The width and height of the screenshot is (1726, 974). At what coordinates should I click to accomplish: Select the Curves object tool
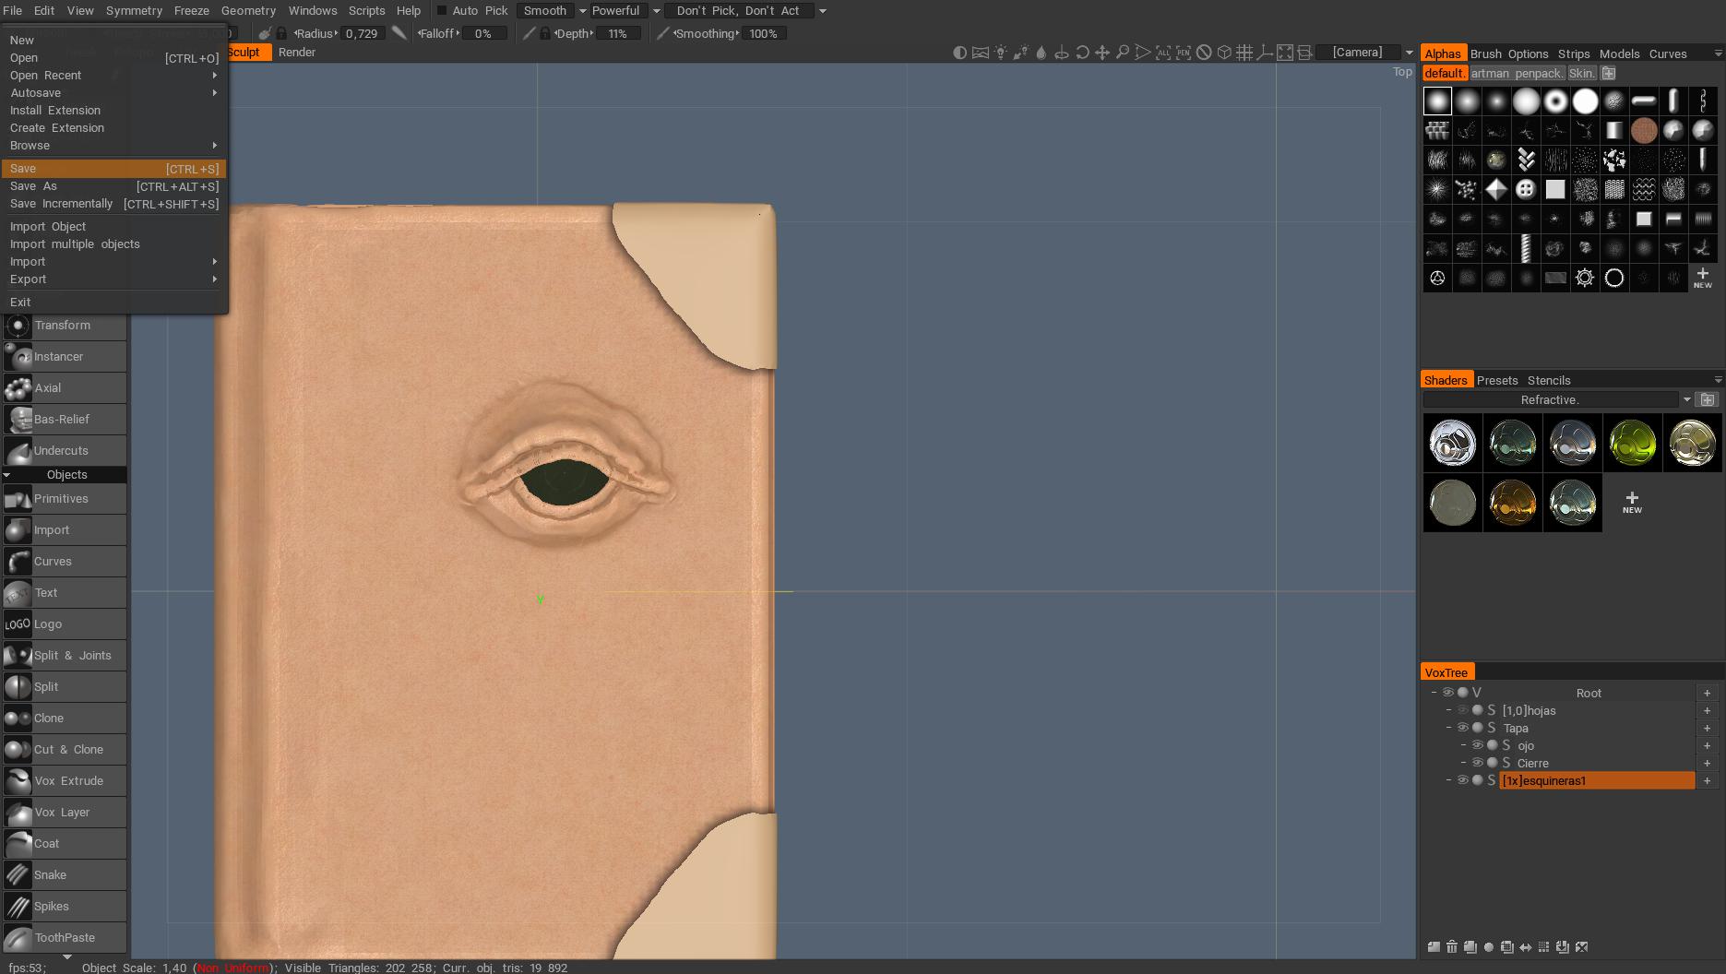tap(64, 561)
